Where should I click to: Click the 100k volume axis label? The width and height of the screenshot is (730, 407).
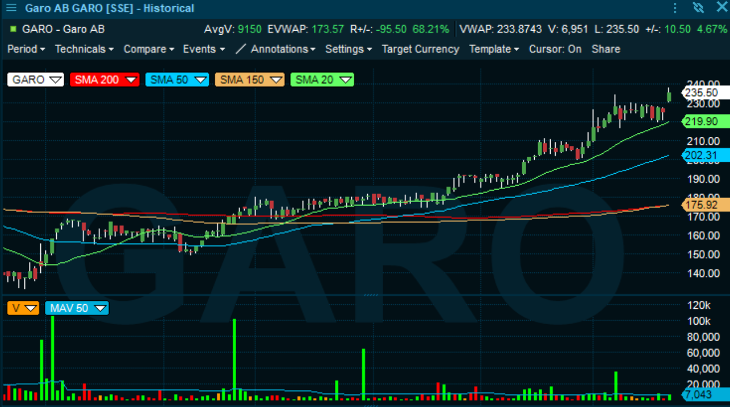pyautogui.click(x=698, y=321)
